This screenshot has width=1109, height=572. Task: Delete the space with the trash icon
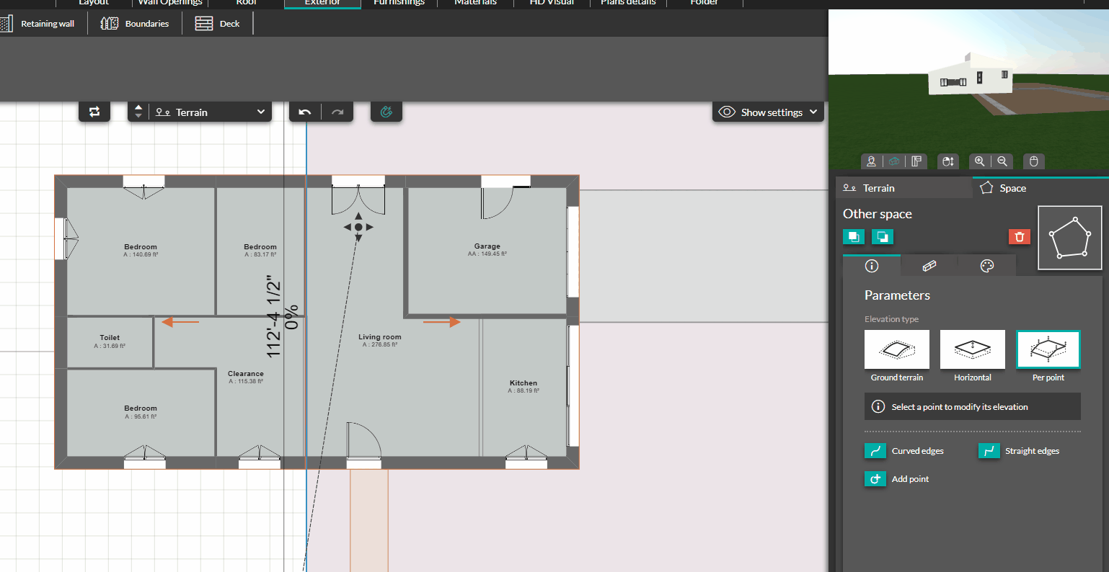[x=1019, y=236]
